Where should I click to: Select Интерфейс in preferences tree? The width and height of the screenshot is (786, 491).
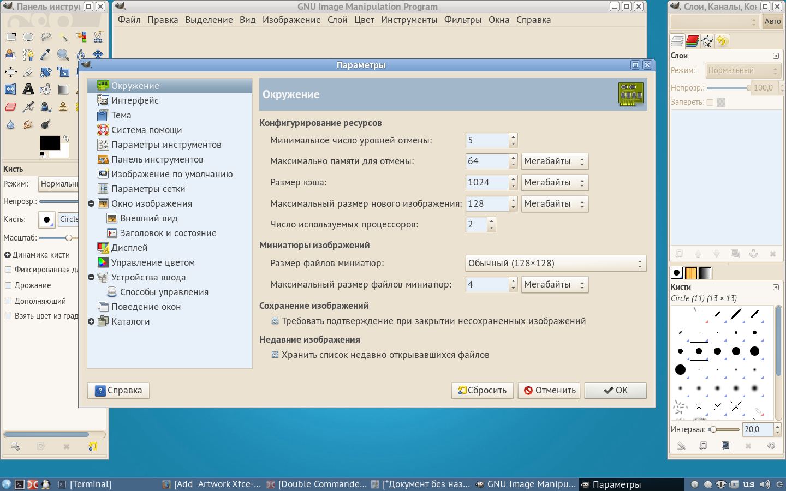(x=170, y=101)
